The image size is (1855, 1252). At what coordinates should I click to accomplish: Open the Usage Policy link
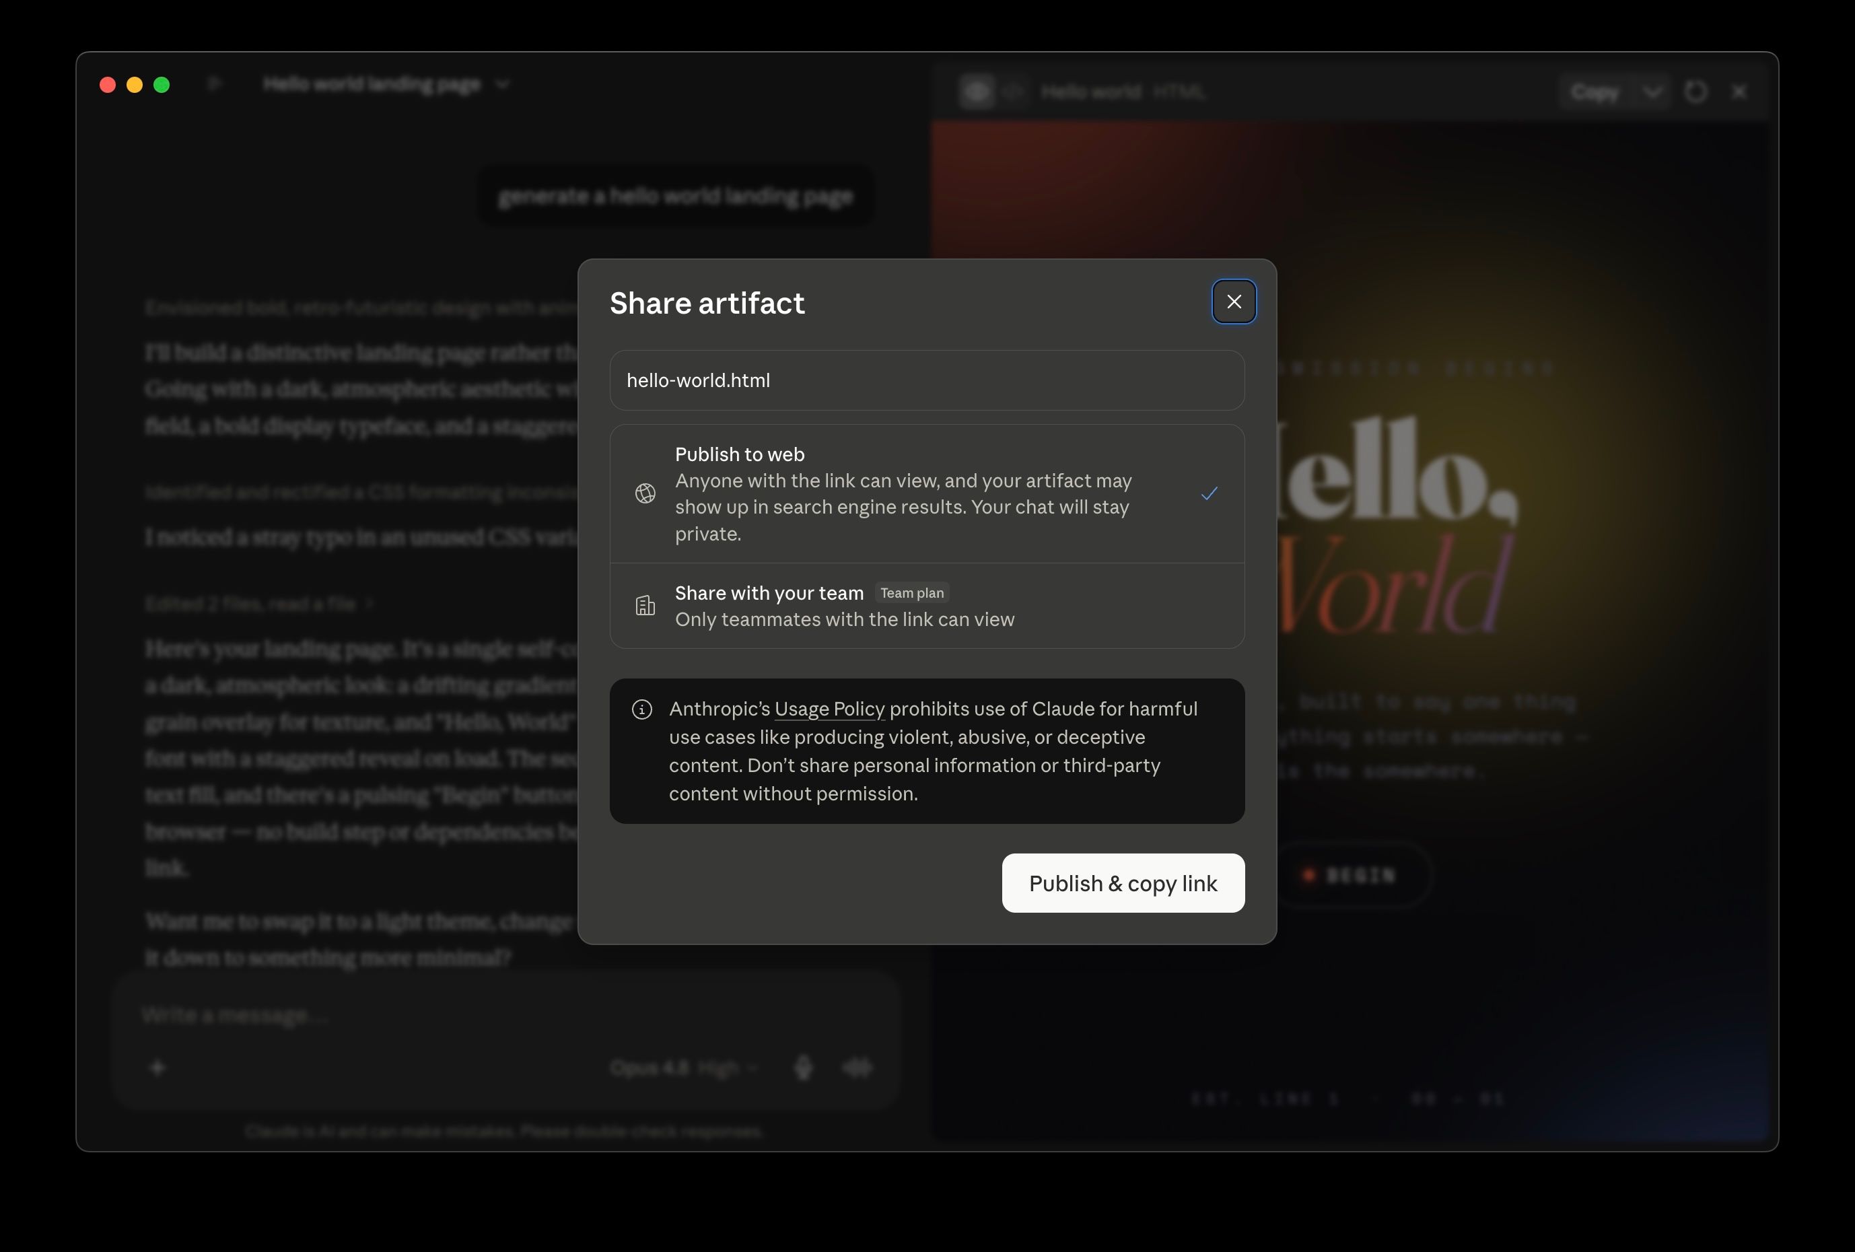click(829, 709)
